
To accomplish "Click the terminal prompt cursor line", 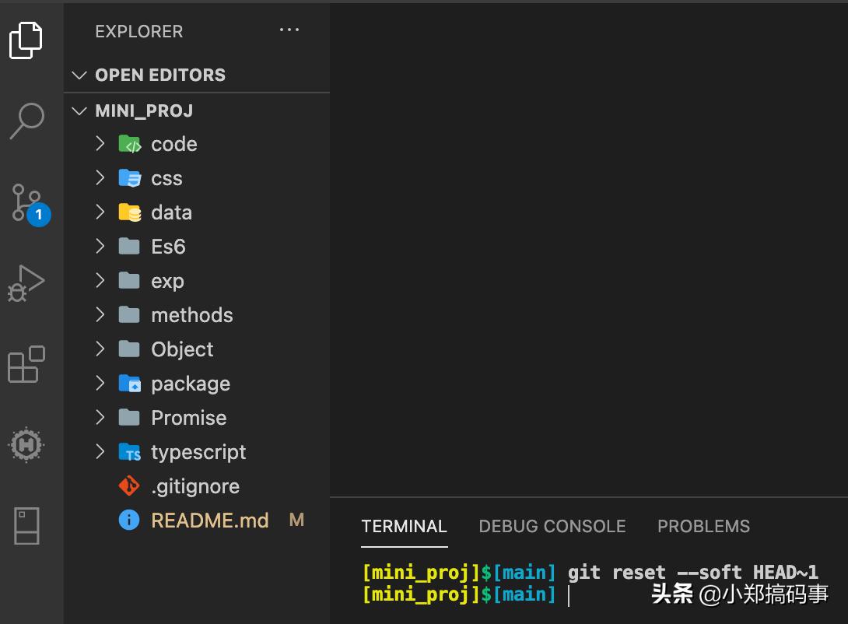I will pos(569,594).
